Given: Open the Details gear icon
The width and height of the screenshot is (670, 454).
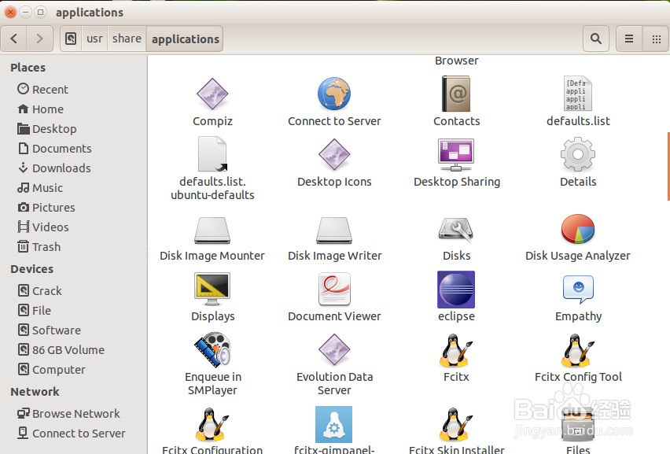Looking at the screenshot, I should [x=578, y=154].
